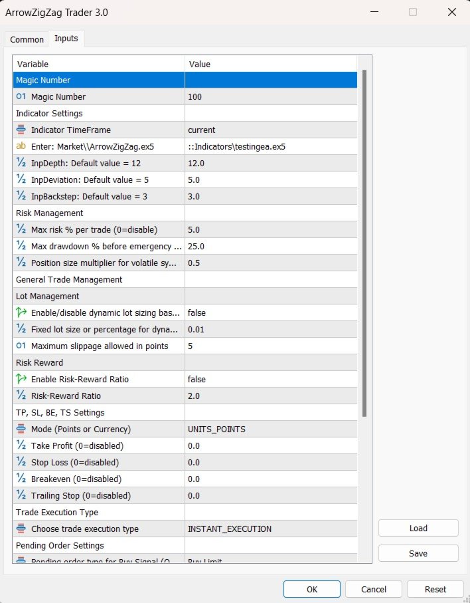
Task: Click the enum icon beside Indicator TimeFrame
Action: pyautogui.click(x=21, y=130)
